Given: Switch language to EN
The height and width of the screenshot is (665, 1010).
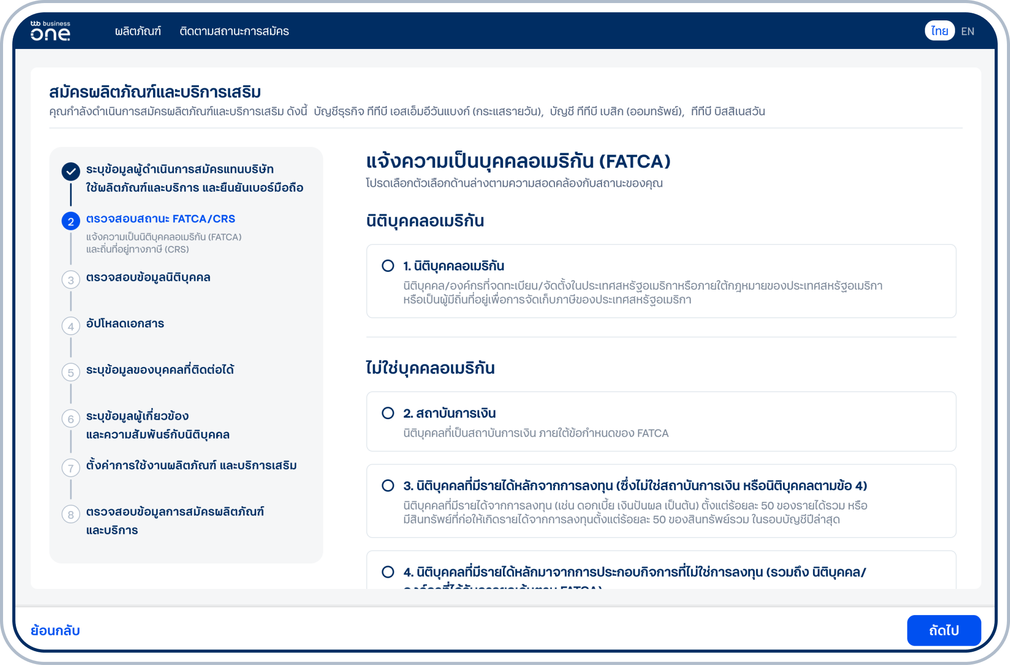Looking at the screenshot, I should [x=967, y=31].
